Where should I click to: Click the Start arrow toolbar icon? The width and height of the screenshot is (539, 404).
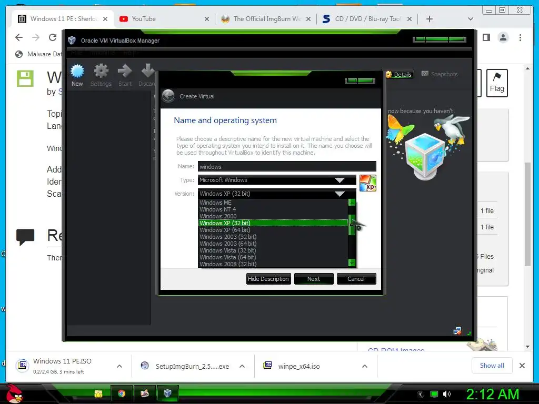point(125,75)
